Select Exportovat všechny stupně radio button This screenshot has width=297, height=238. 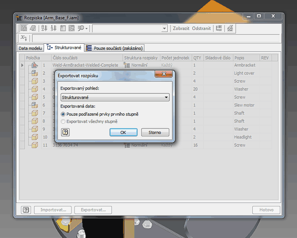(x=63, y=121)
